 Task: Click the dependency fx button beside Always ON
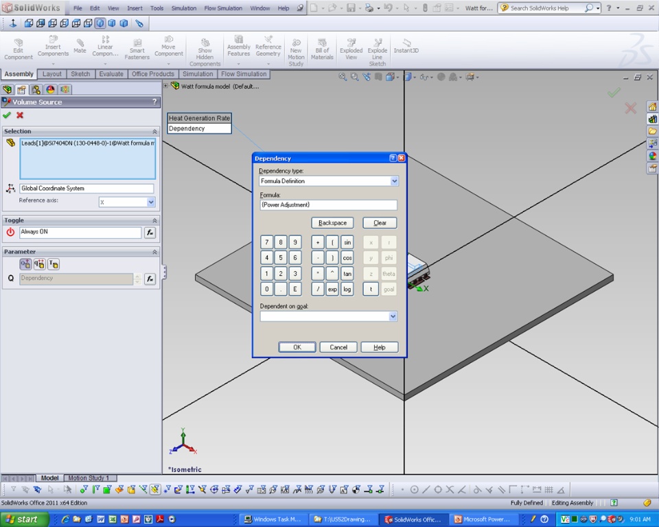pyautogui.click(x=150, y=233)
